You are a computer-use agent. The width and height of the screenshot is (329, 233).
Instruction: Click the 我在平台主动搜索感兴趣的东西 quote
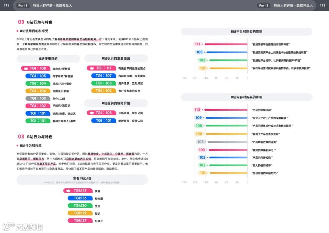(x=281, y=68)
